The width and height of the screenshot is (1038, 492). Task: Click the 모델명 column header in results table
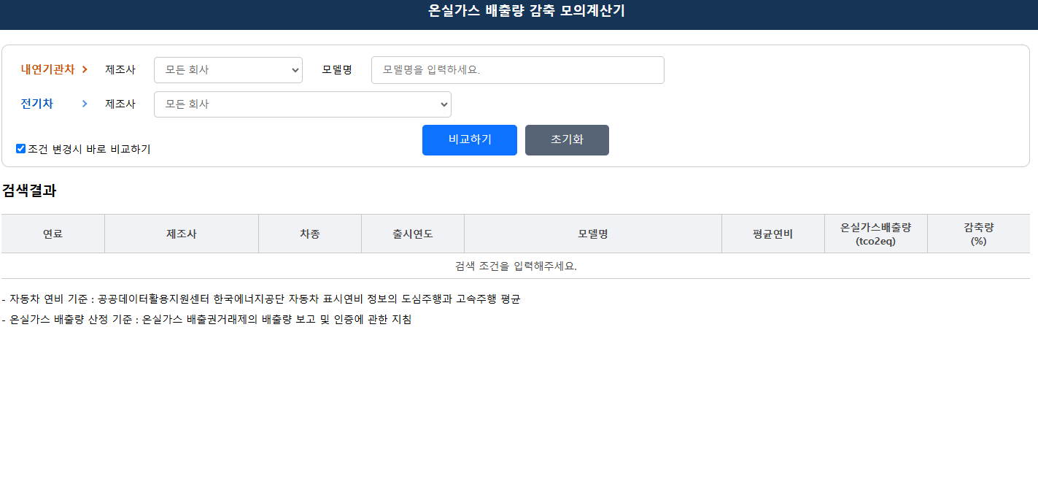(x=592, y=234)
